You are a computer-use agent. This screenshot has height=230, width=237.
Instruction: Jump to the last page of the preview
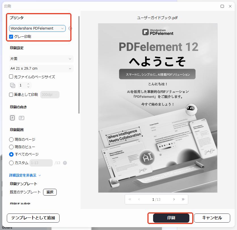(x=183, y=199)
